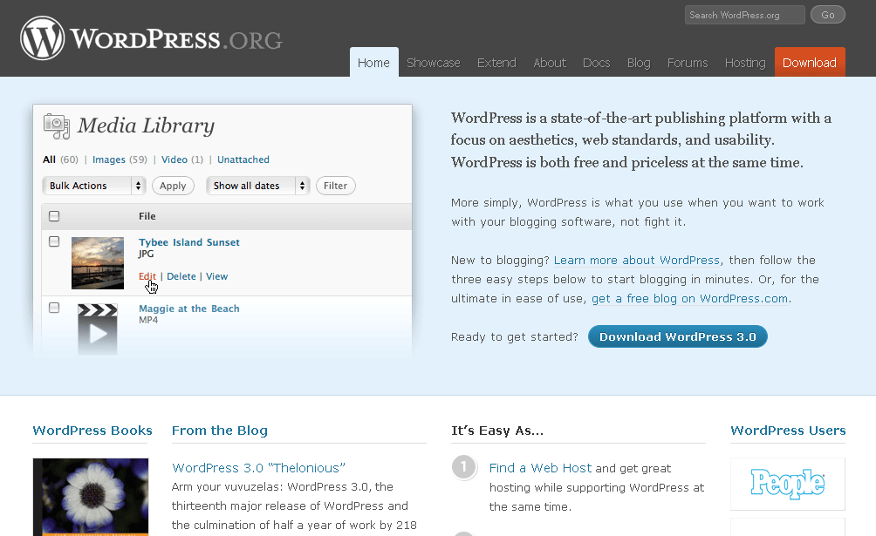876x536 pixels.
Task: Open the From the Blog heading link
Action: [220, 431]
